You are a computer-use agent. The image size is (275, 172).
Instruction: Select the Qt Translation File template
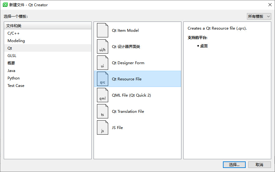coord(137,111)
